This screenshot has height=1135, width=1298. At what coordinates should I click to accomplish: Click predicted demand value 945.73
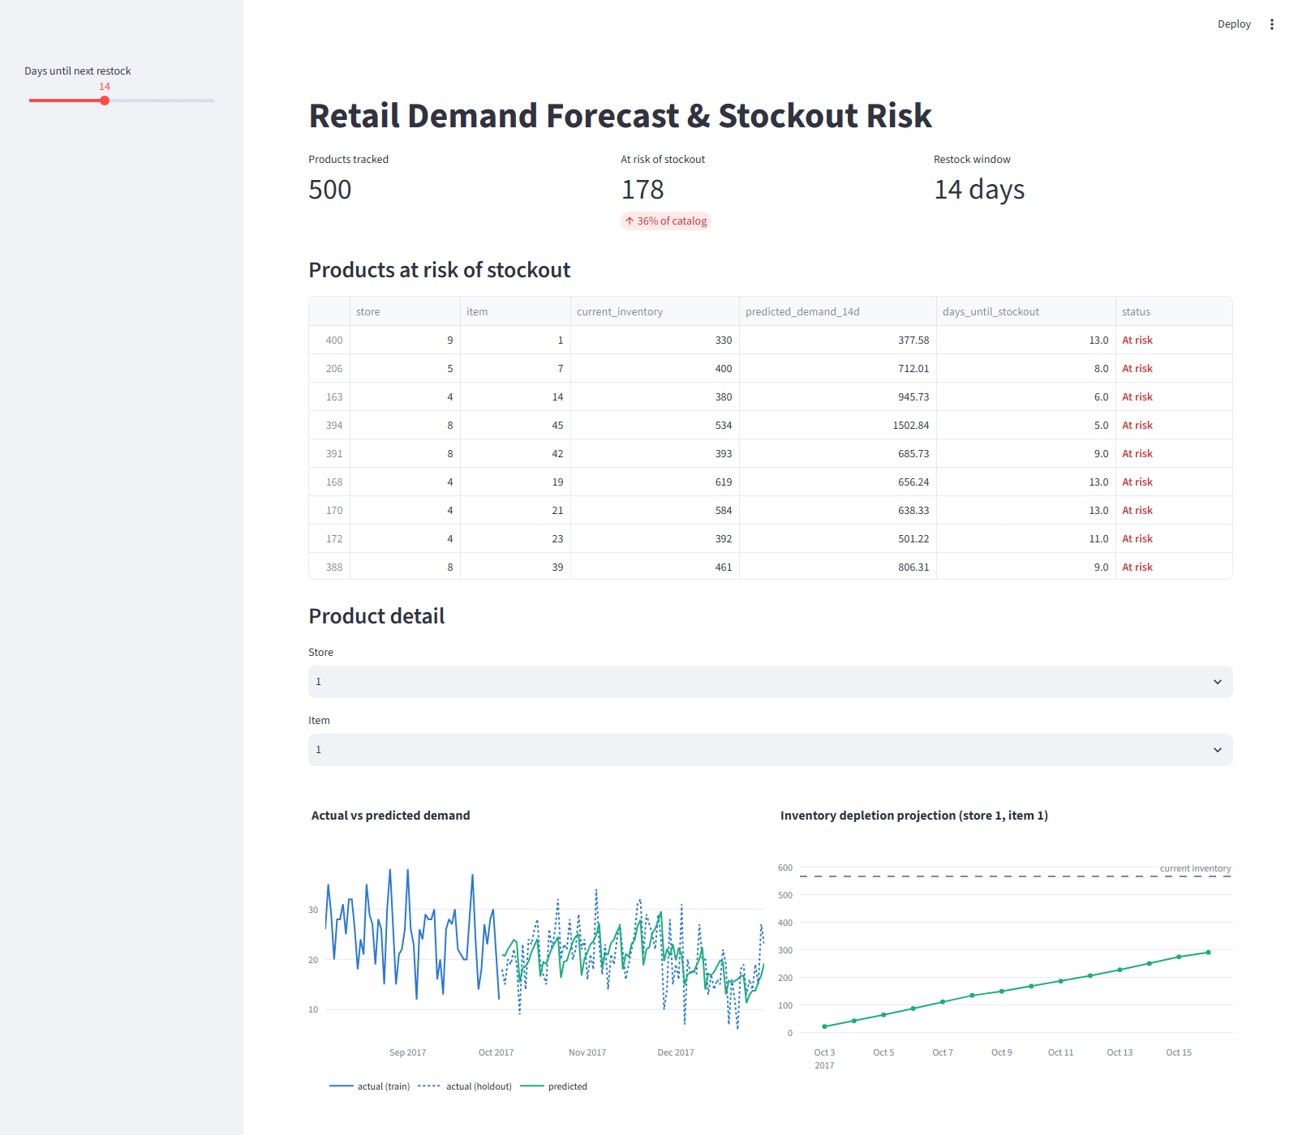pos(837,396)
